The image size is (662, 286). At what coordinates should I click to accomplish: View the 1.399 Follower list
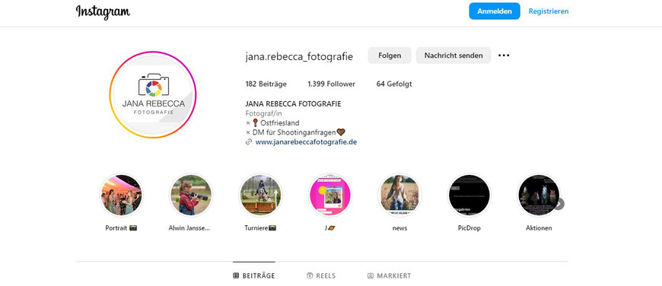pos(332,84)
